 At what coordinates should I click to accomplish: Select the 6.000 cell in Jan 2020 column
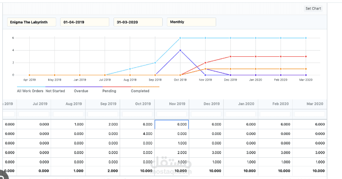(x=241, y=124)
